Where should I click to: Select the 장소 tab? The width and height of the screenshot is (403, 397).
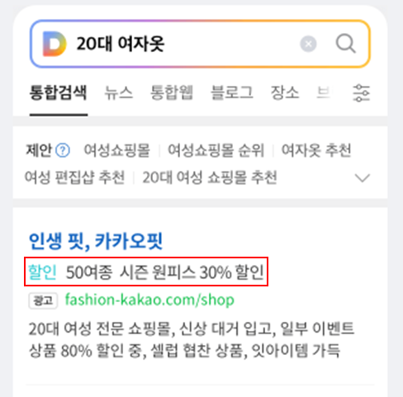click(x=285, y=92)
